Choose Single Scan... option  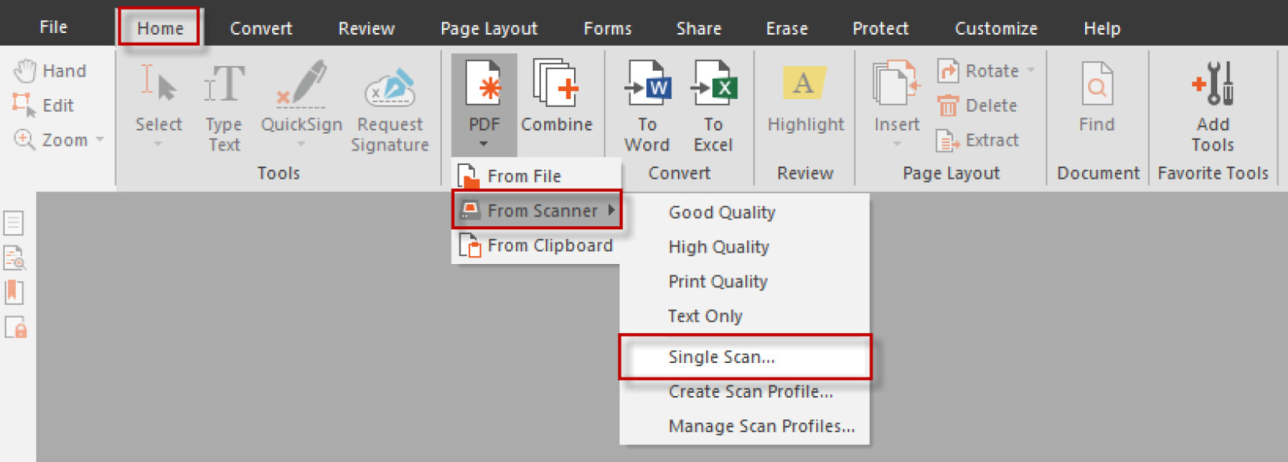tap(745, 357)
